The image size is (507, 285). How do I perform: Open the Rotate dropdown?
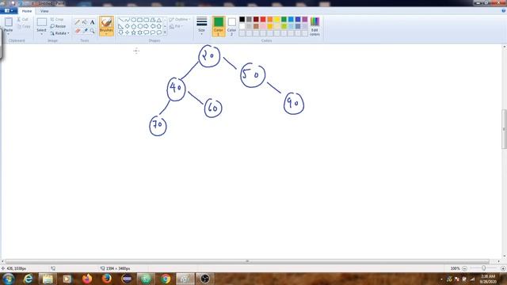pos(60,33)
